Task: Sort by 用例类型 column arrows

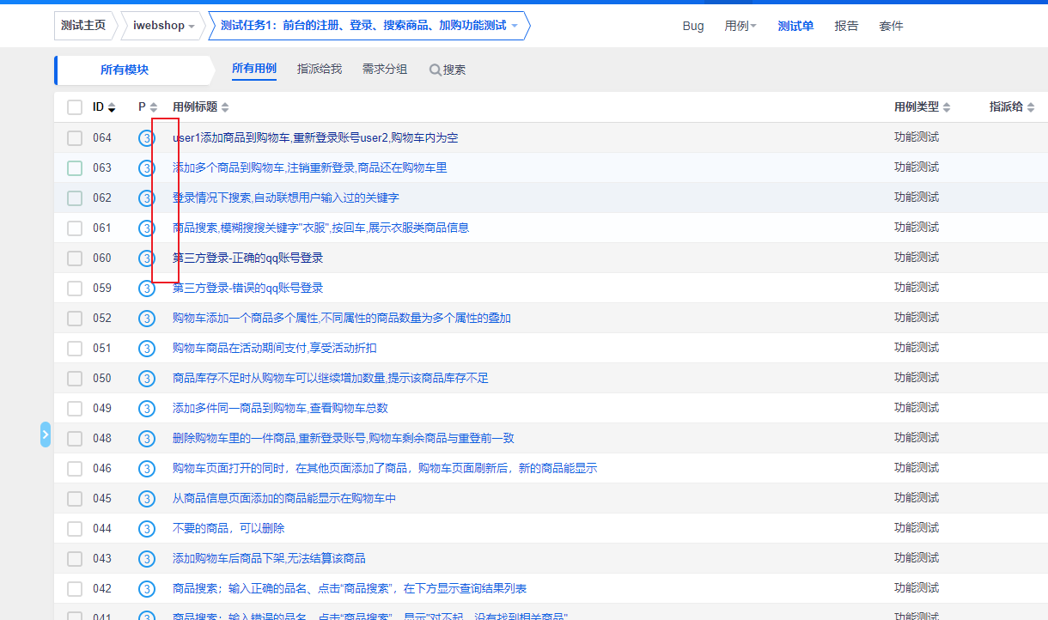Action: (947, 107)
